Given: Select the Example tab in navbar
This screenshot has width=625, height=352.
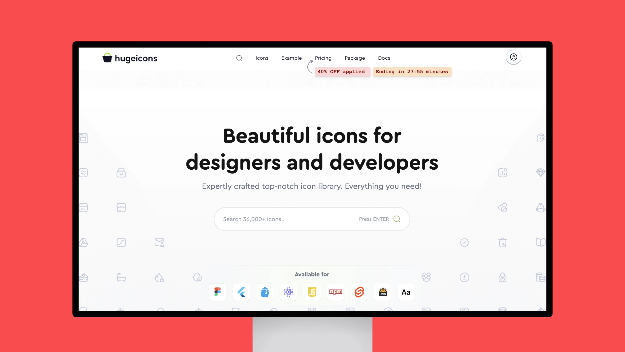Looking at the screenshot, I should (x=292, y=58).
